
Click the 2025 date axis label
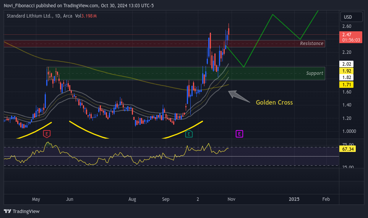[x=294, y=199]
